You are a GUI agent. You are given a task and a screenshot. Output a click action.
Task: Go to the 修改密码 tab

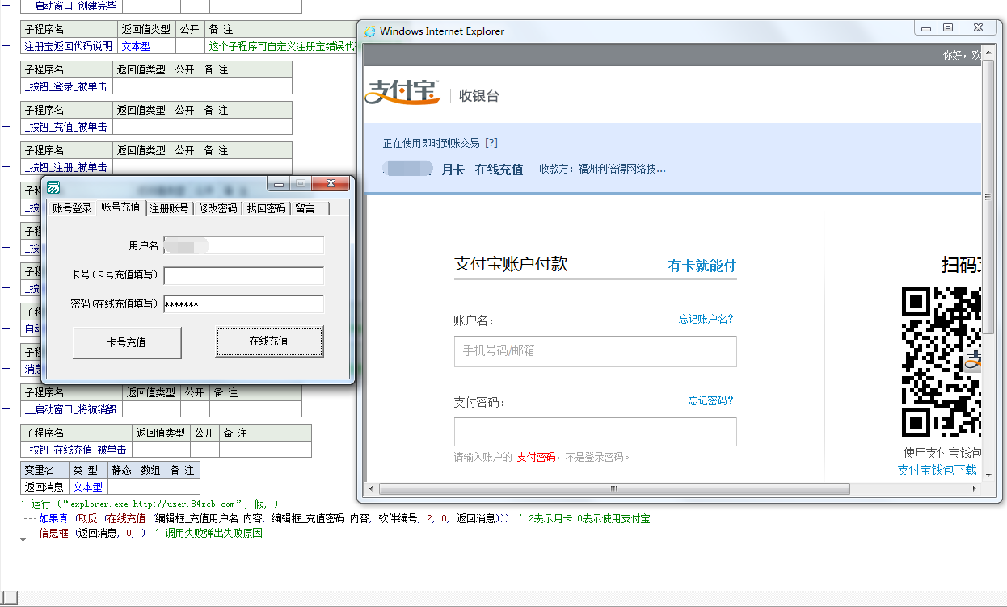pyautogui.click(x=217, y=208)
